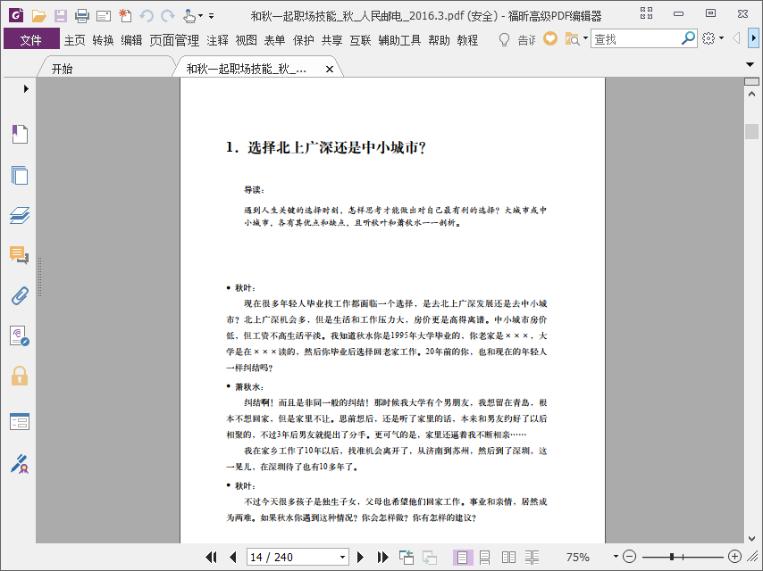Click the Redo arrow icon
The image size is (763, 571).
[x=168, y=16]
